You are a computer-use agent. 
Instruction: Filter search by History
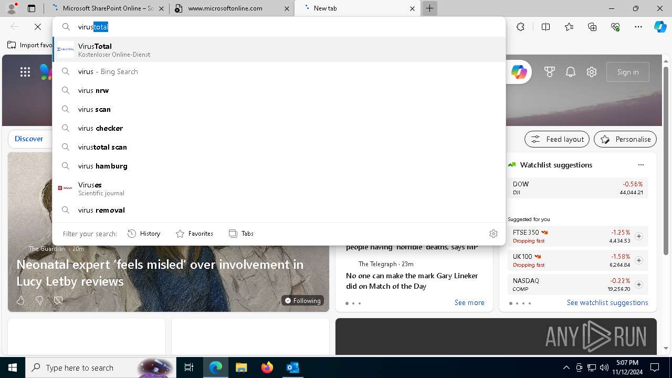144,234
